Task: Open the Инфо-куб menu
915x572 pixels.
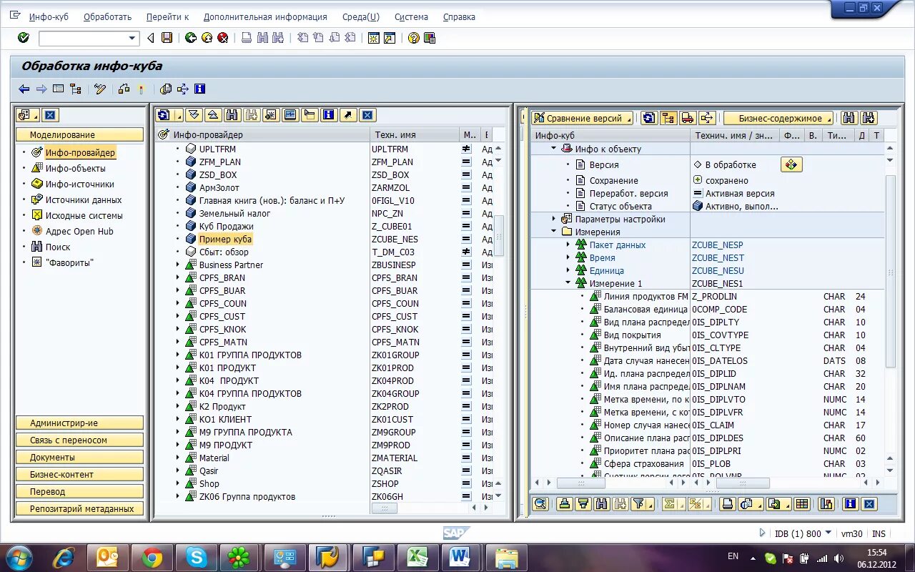Action: tap(49, 16)
